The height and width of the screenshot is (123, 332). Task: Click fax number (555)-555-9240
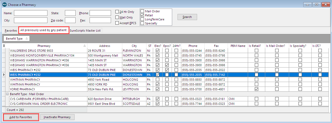[216, 51]
